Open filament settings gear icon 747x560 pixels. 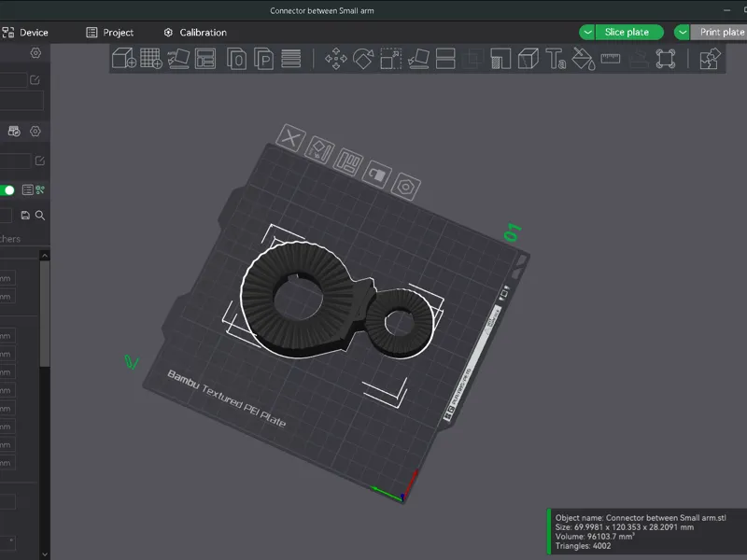pyautogui.click(x=35, y=131)
